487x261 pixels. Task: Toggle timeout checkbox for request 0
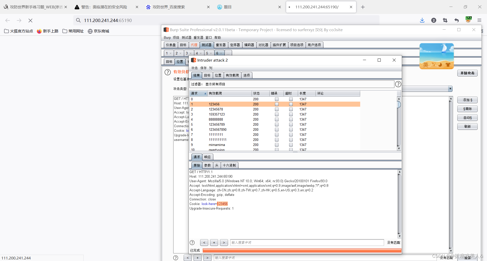coord(291,99)
